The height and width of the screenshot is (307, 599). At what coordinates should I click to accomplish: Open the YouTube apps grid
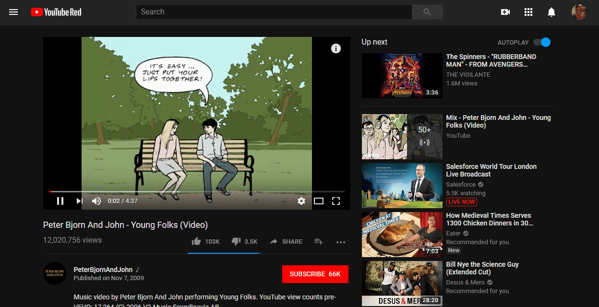[x=528, y=12]
